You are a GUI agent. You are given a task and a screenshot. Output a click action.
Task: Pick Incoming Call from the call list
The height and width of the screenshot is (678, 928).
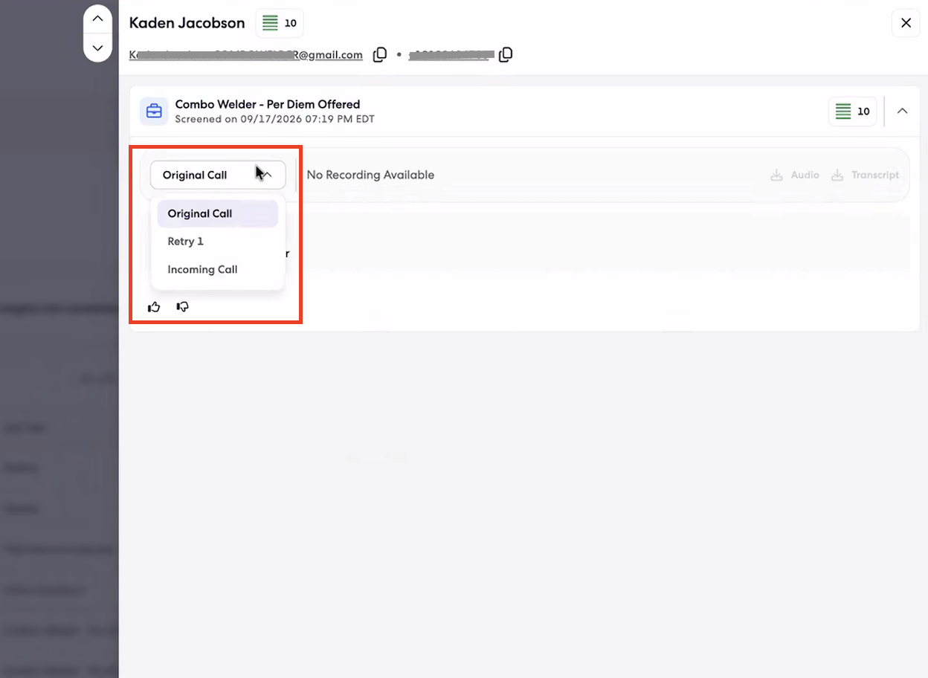(x=218, y=270)
